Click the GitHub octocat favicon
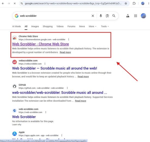The height and width of the screenshot is (142, 150). coord(14,86)
